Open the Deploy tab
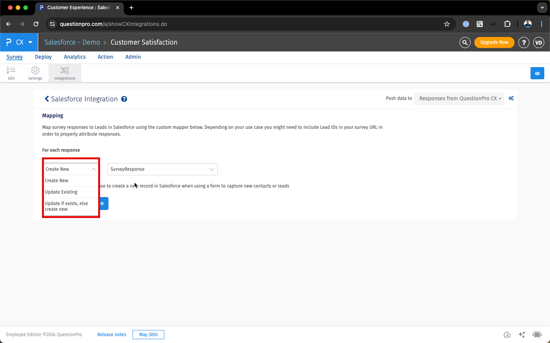 tap(43, 57)
